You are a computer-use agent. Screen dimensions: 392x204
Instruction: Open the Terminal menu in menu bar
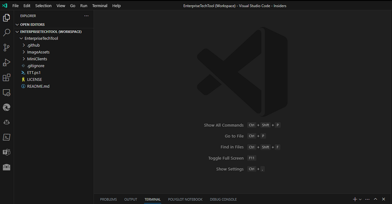pos(100,6)
